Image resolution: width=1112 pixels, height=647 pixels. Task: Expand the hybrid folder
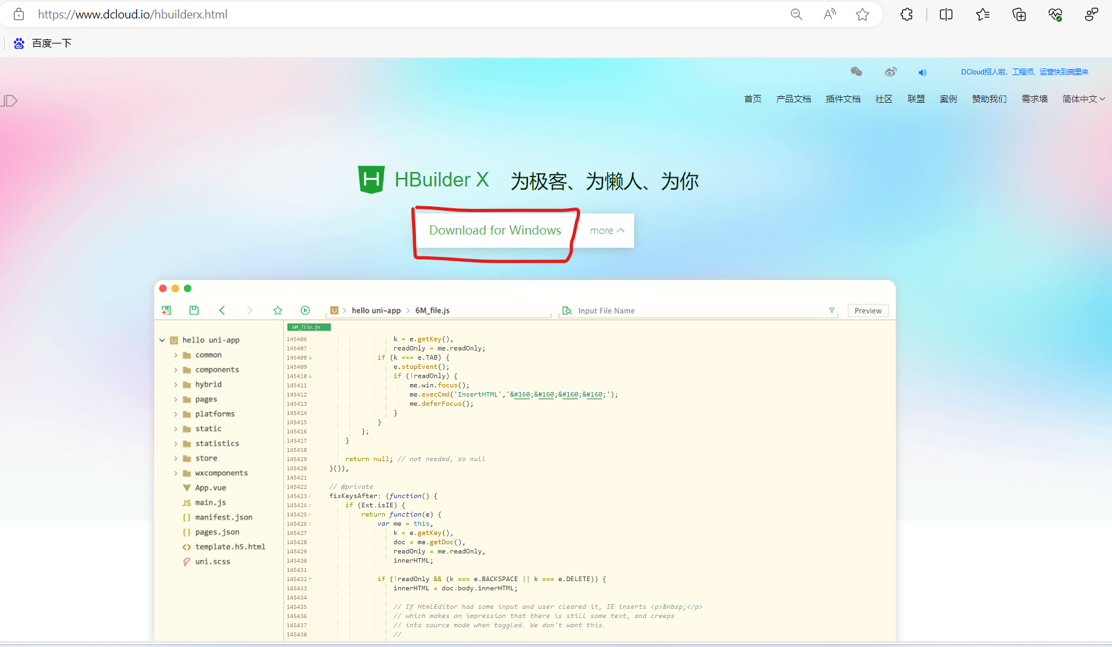pyautogui.click(x=176, y=385)
